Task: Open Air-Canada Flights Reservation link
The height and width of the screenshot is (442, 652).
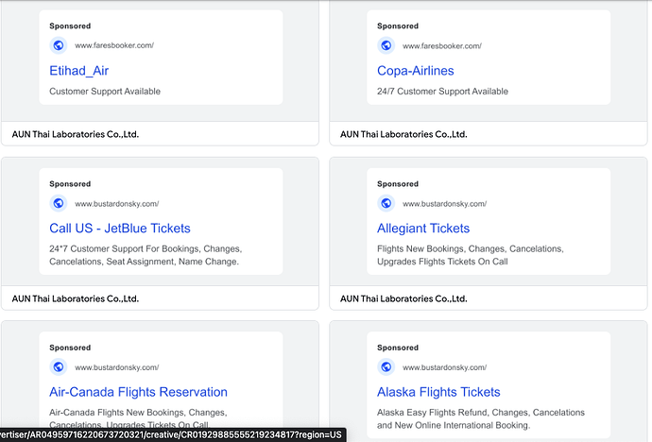Action: pyautogui.click(x=138, y=392)
